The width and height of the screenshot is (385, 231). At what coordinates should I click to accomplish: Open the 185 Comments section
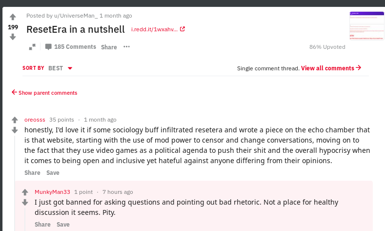coord(70,47)
